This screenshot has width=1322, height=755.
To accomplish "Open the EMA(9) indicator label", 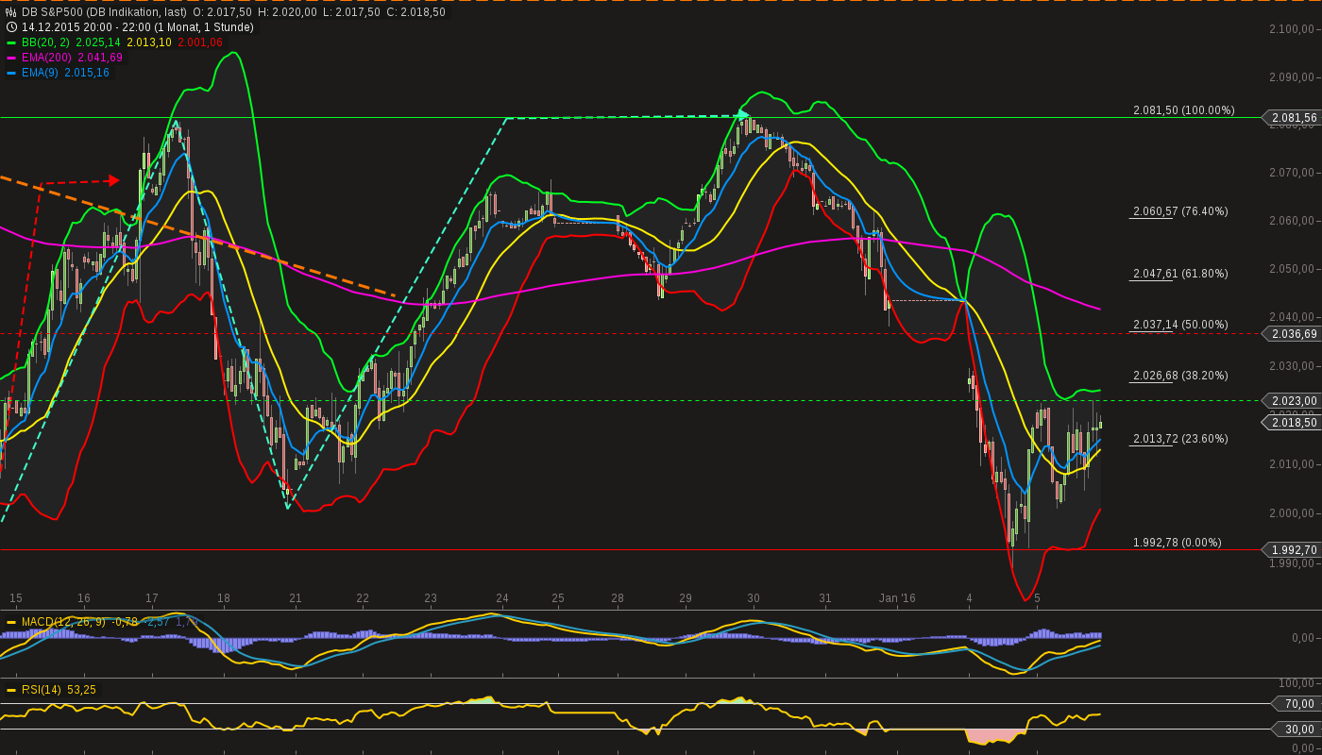I will tap(40, 73).
